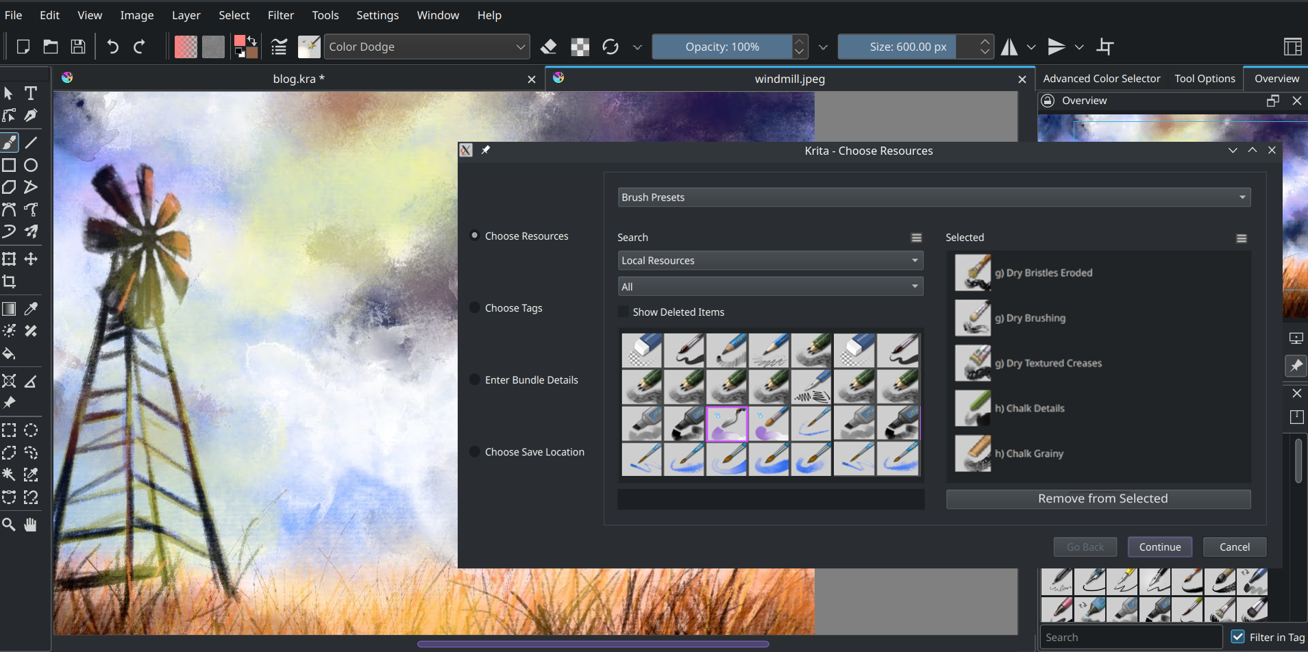This screenshot has width=1308, height=652.
Task: Save document floppy icon
Action: tap(78, 47)
